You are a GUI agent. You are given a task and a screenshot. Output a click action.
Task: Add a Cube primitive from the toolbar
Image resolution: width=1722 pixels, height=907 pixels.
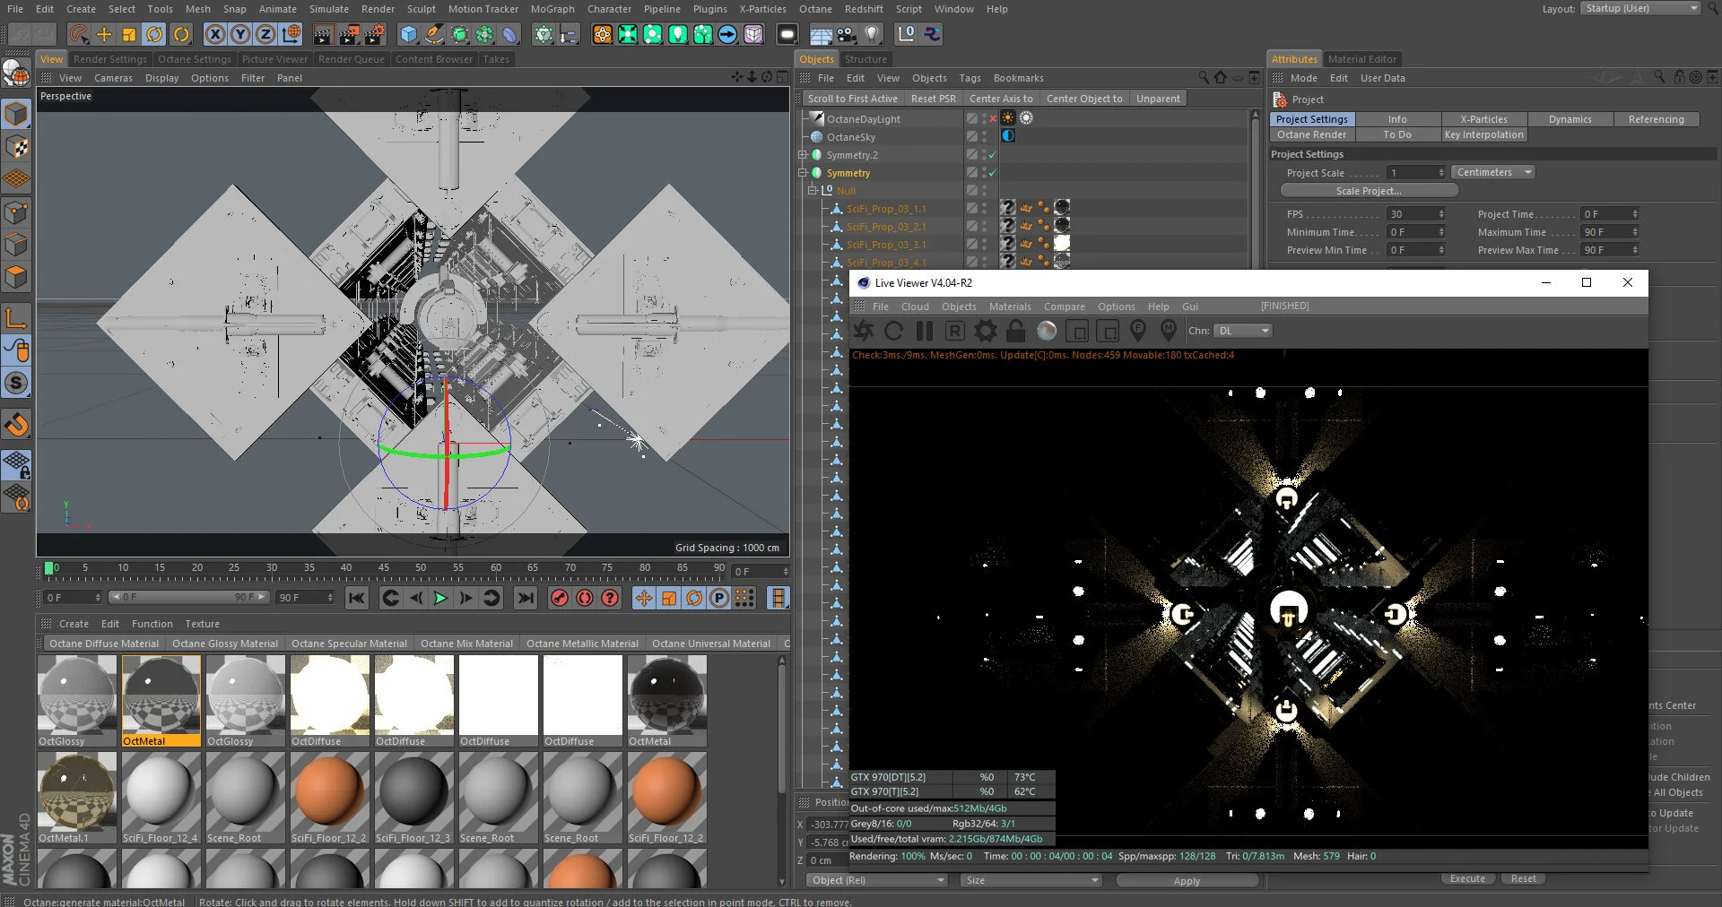(x=409, y=35)
